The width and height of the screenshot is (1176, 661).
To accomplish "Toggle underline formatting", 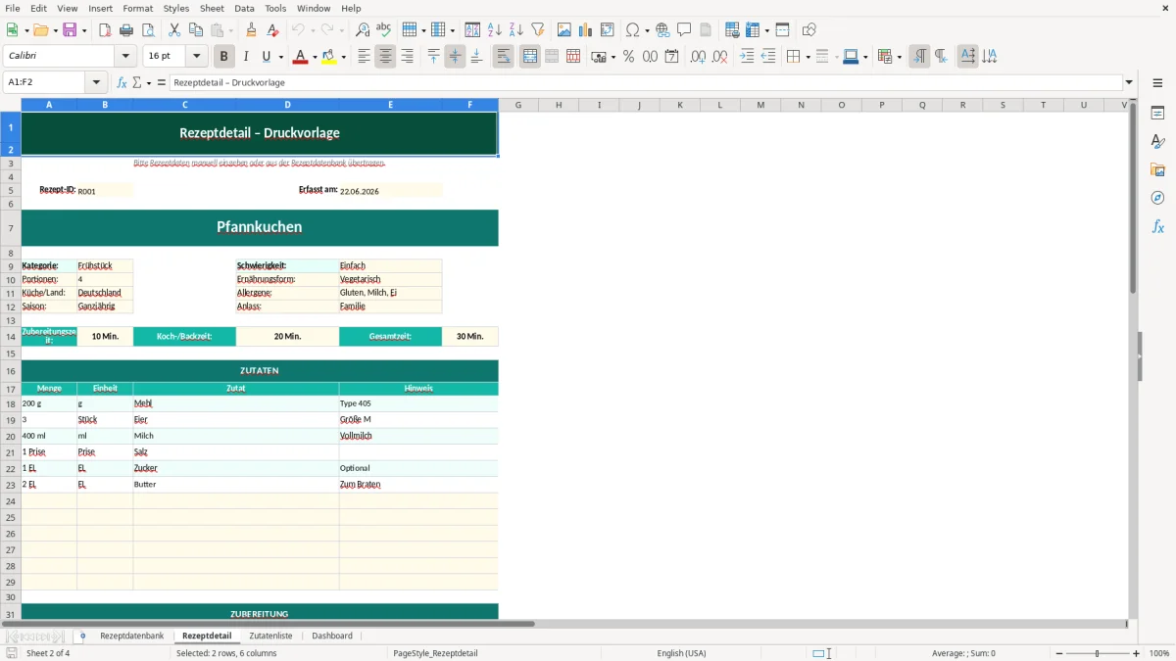I will [267, 57].
